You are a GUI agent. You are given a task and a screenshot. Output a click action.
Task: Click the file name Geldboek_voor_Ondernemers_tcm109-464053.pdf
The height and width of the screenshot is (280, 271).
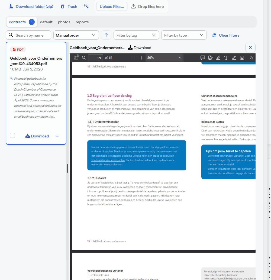click(36, 61)
